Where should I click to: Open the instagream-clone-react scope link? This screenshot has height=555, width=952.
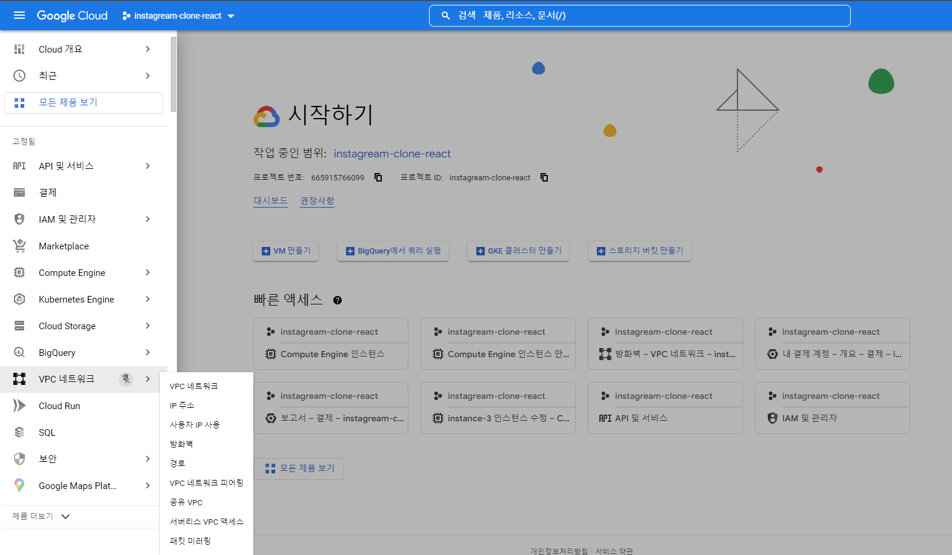392,154
